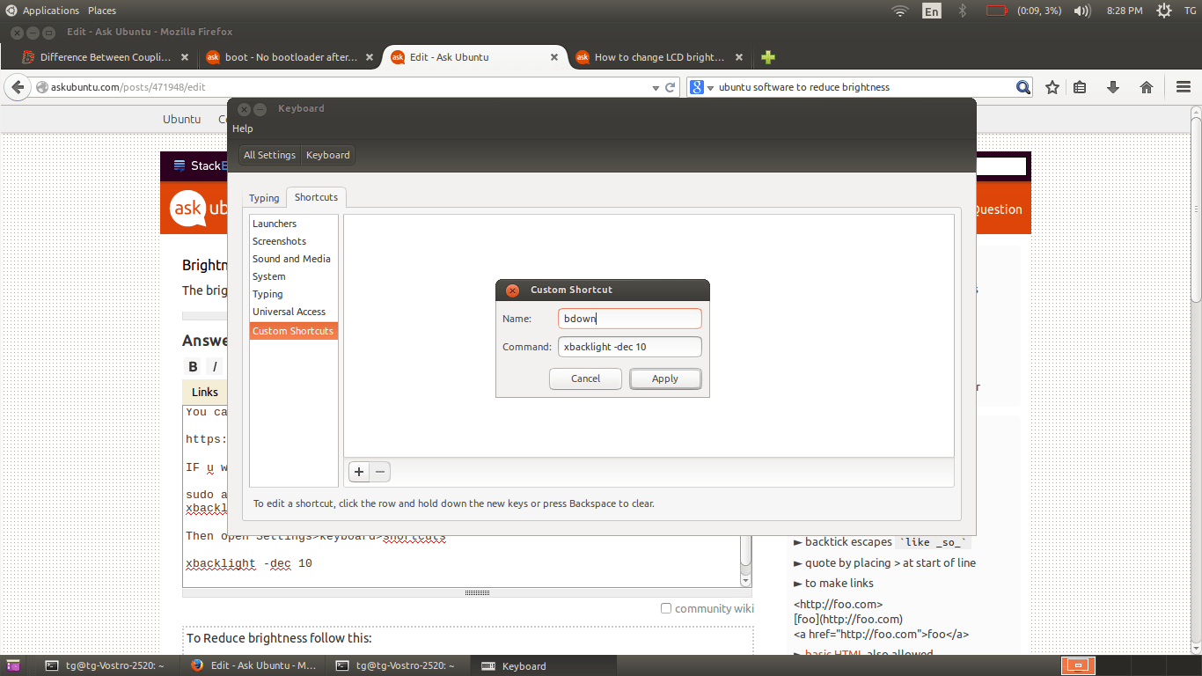Click the Command input field
This screenshot has height=676, width=1202.
(x=630, y=347)
